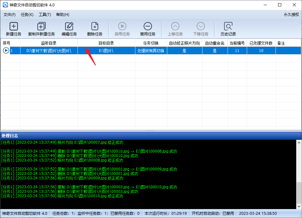Screen dimensions: 302x218
Task: Click the New Task (新建任务) icon
Action: pos(14,26)
